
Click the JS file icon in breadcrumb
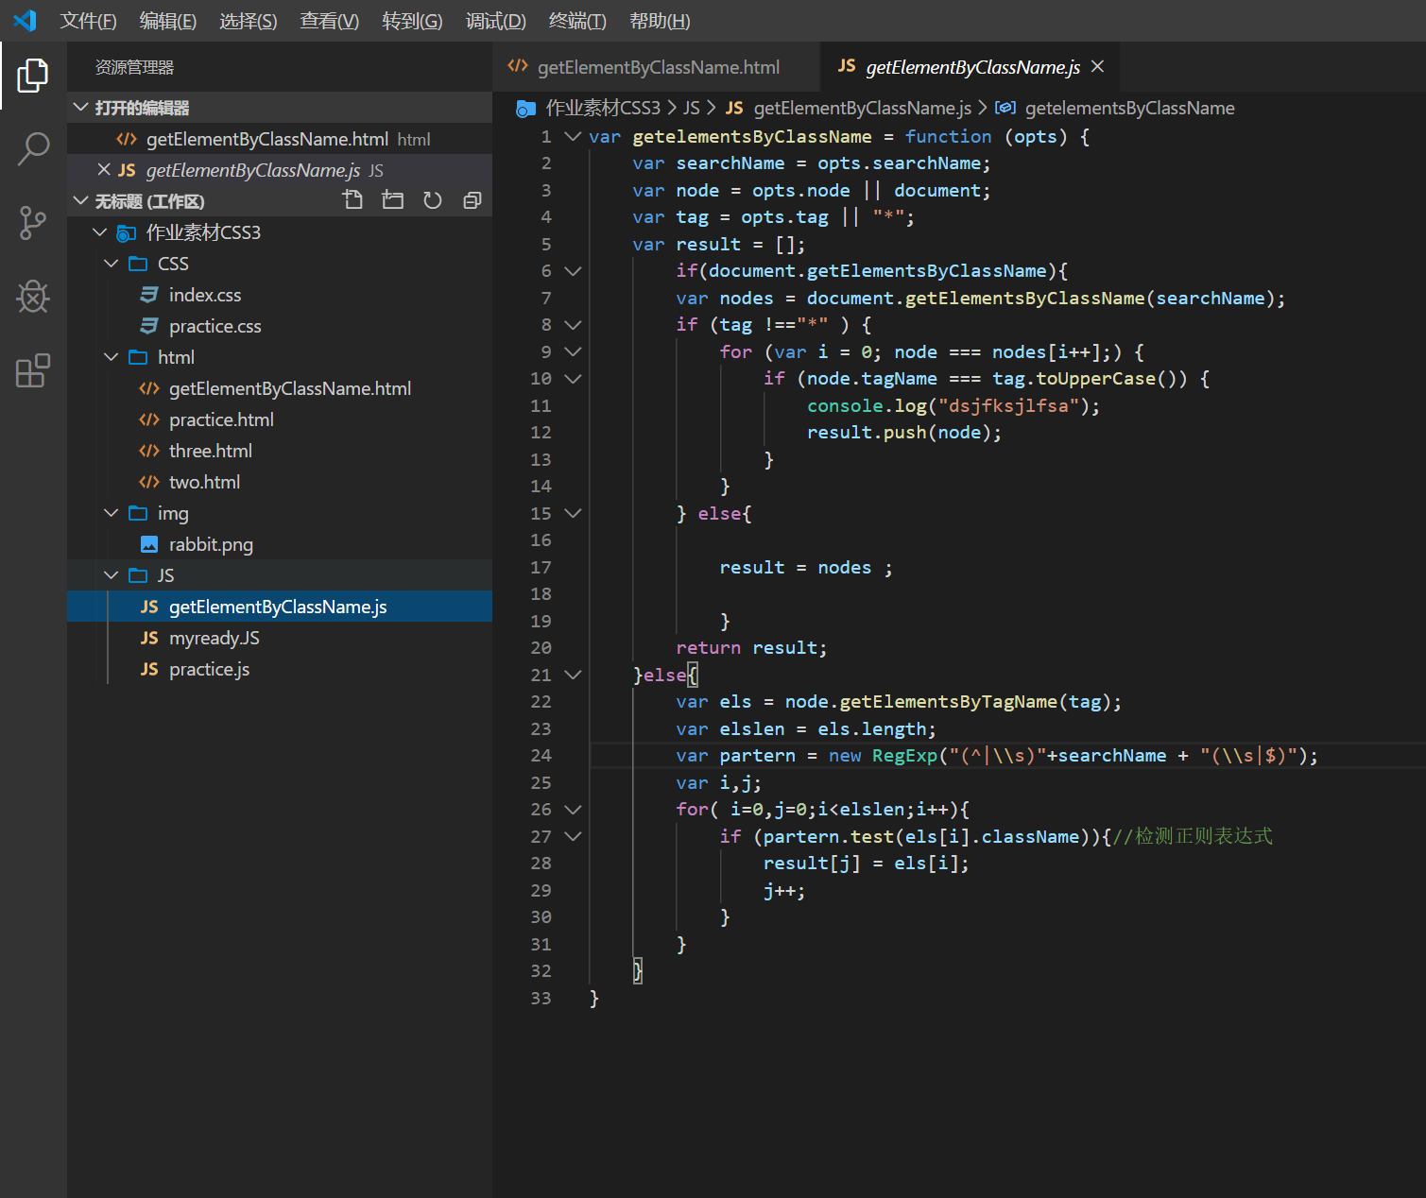[734, 109]
